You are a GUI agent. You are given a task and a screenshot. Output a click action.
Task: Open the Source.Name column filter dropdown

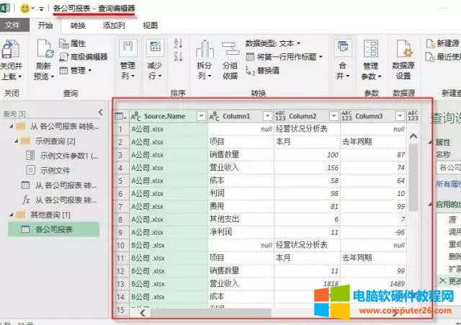[201, 116]
